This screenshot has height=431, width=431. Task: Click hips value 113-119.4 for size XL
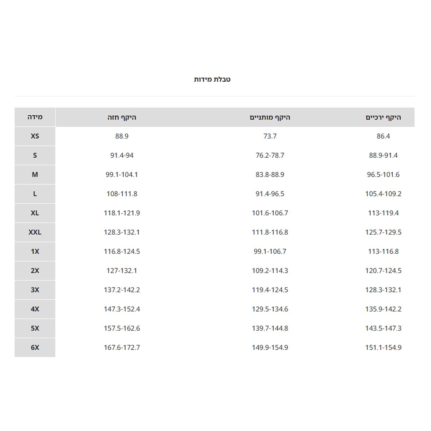coord(383,213)
